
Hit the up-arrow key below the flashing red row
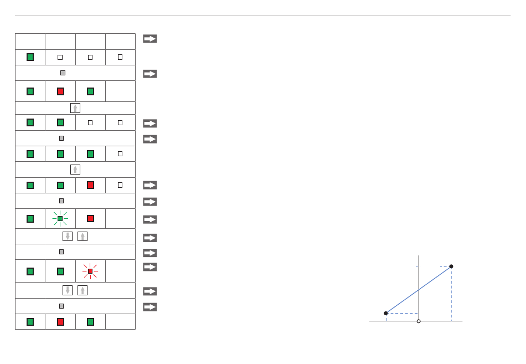82,290
